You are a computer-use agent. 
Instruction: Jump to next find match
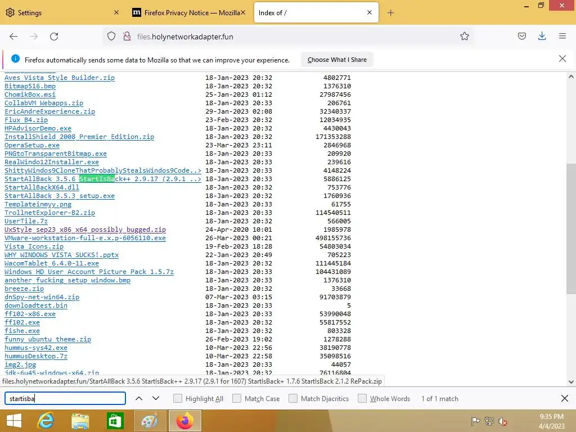point(156,399)
